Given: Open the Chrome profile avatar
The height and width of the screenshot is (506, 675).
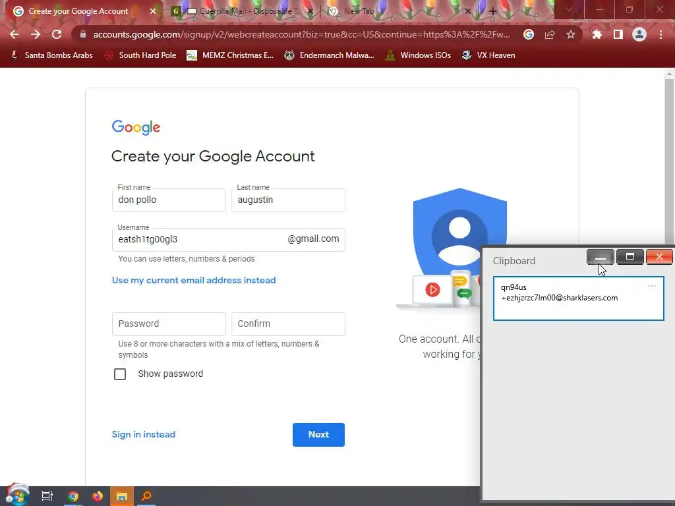Looking at the screenshot, I should pyautogui.click(x=639, y=34).
